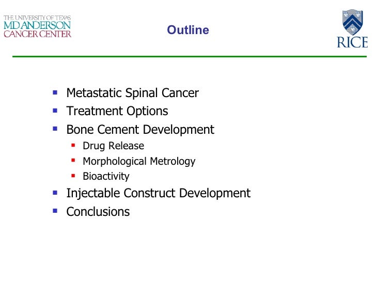Click the Drug Release sub-bullet
376x282 pixels.
tap(113, 146)
